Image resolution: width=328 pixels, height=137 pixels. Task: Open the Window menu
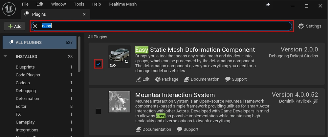click(58, 4)
